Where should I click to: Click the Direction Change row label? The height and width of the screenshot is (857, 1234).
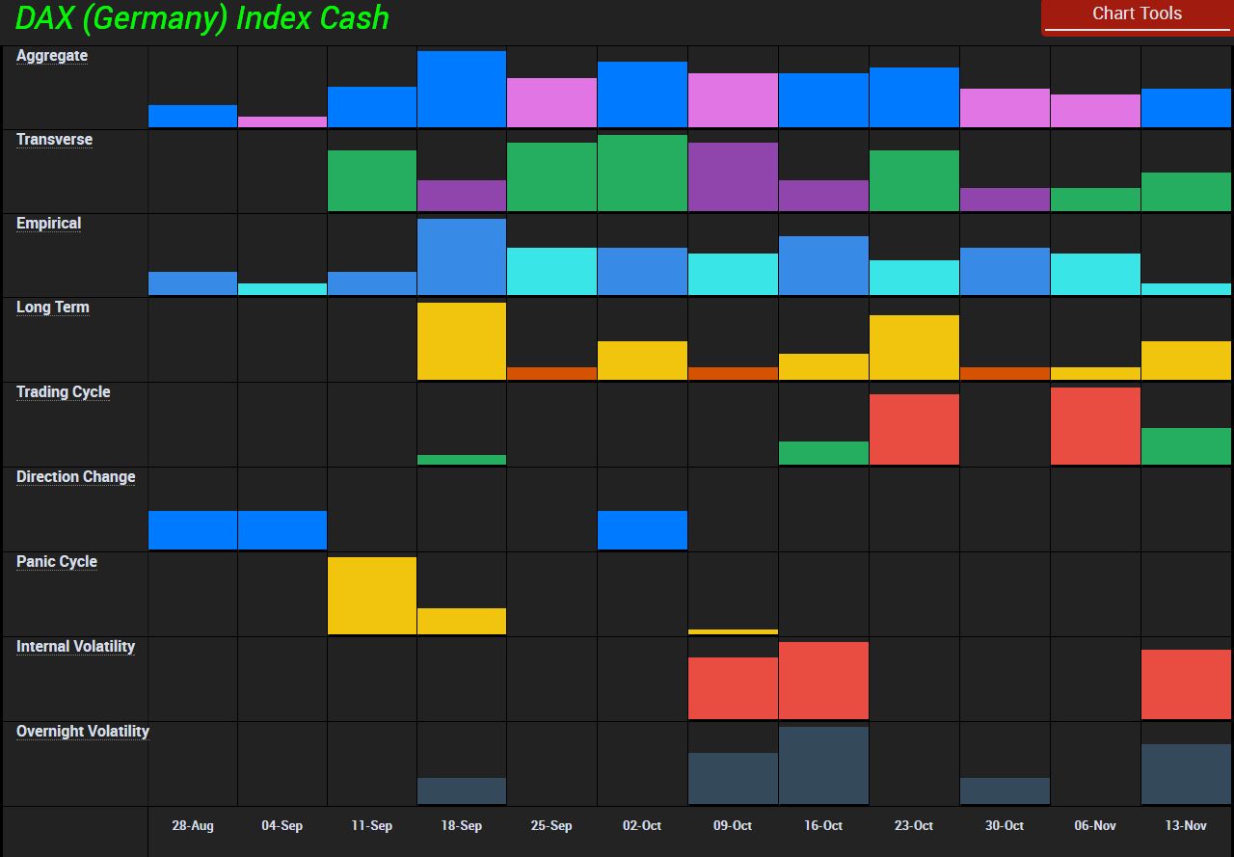click(x=75, y=477)
